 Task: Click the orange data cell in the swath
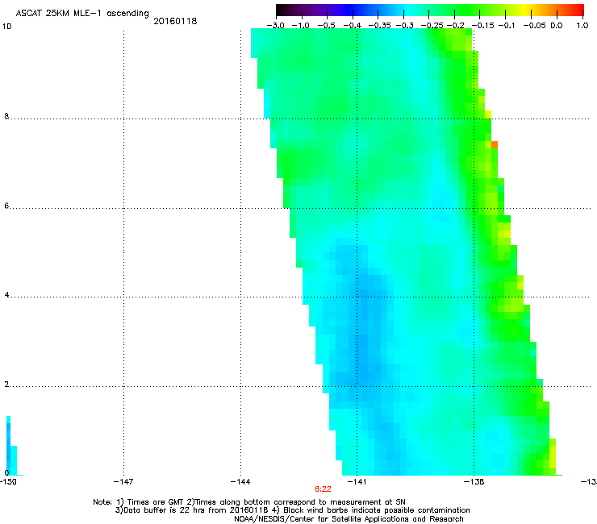[495, 144]
